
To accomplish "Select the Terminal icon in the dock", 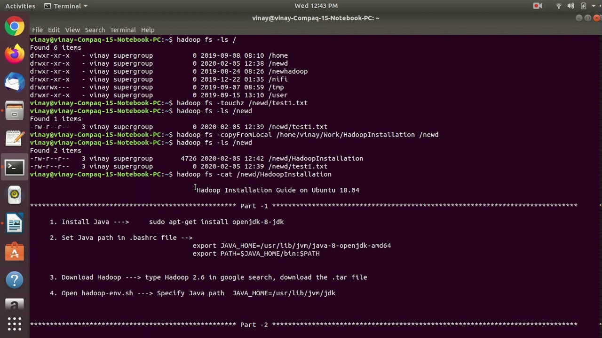I will 15,167.
